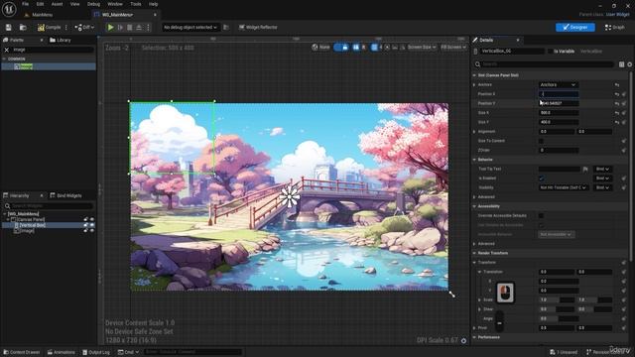Toggle the respect locks switch in viewport

[341, 48]
